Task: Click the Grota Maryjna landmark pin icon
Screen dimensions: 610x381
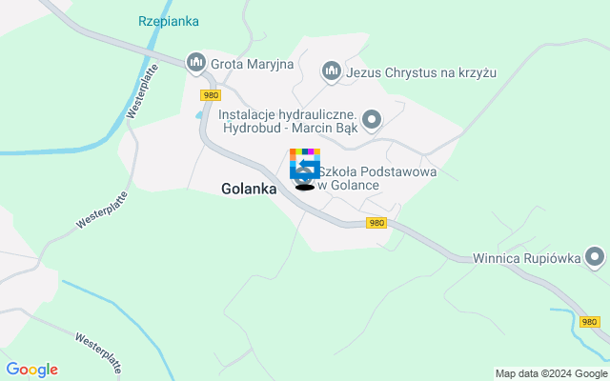Action: click(196, 64)
